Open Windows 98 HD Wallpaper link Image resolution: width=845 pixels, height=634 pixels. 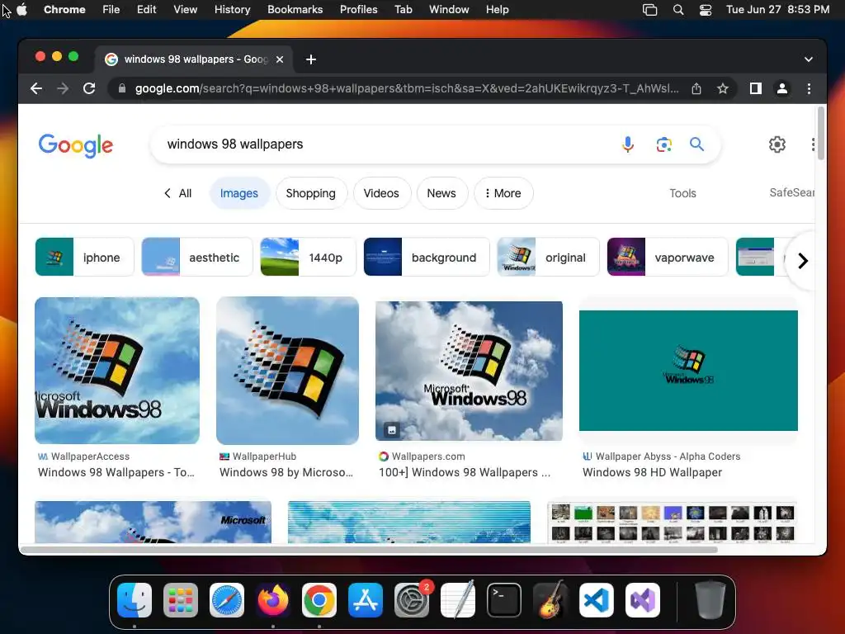652,472
